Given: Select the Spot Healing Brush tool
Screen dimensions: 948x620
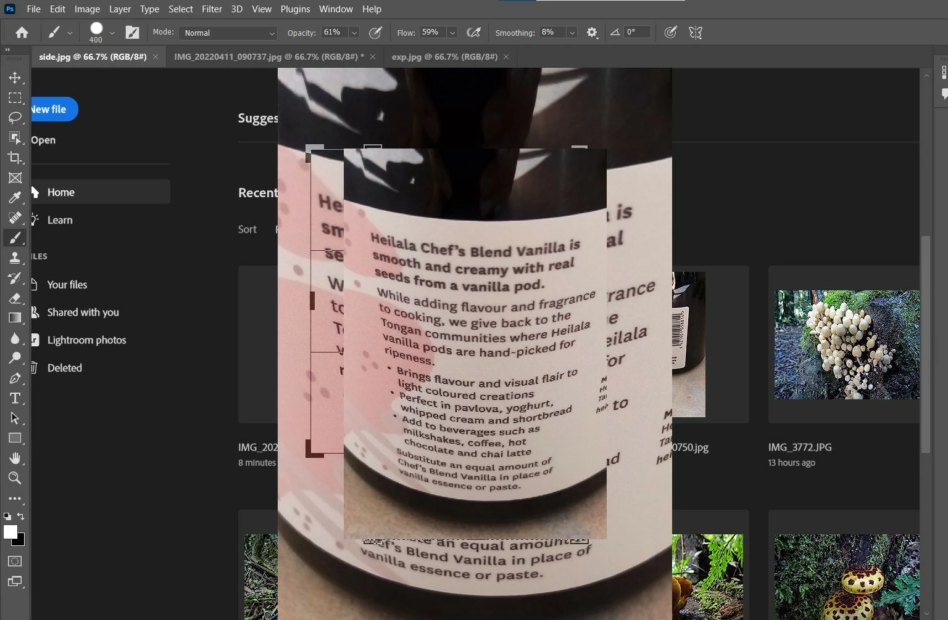Looking at the screenshot, I should [x=15, y=218].
